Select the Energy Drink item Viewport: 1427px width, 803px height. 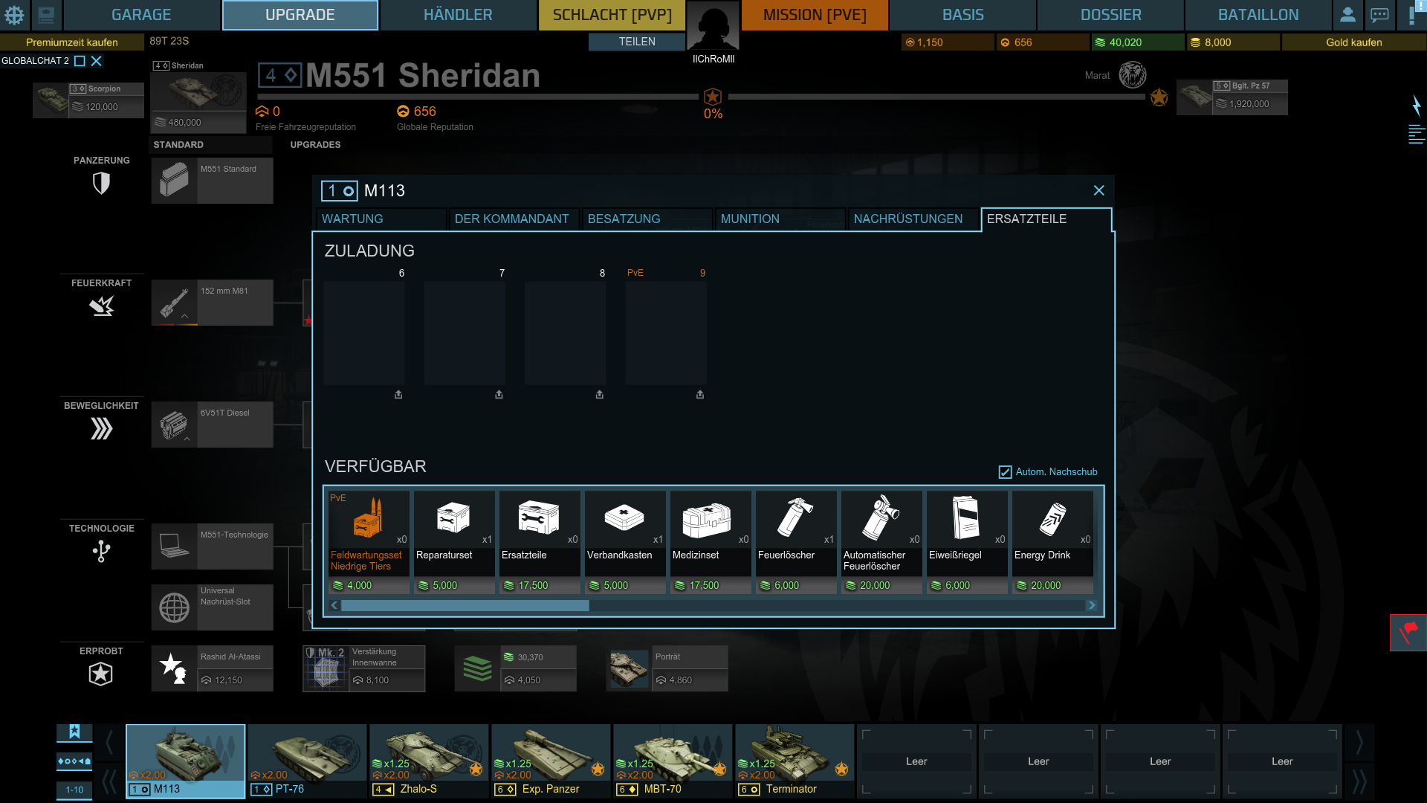point(1052,542)
